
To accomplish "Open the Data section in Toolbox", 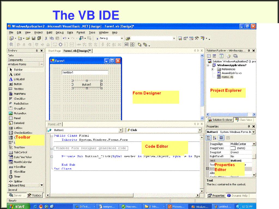I will [x=25, y=56].
